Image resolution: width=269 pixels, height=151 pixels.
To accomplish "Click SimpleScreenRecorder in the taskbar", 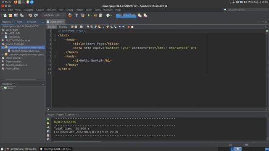I will 21,149.
